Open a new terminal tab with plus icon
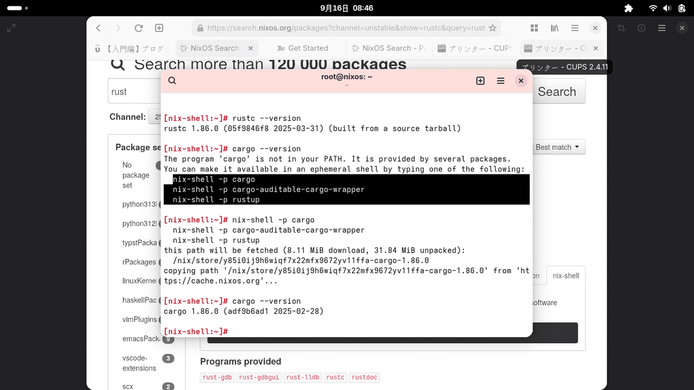The image size is (694, 390). point(480,81)
